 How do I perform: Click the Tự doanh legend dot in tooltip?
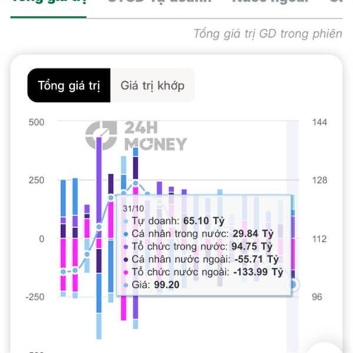(x=126, y=222)
